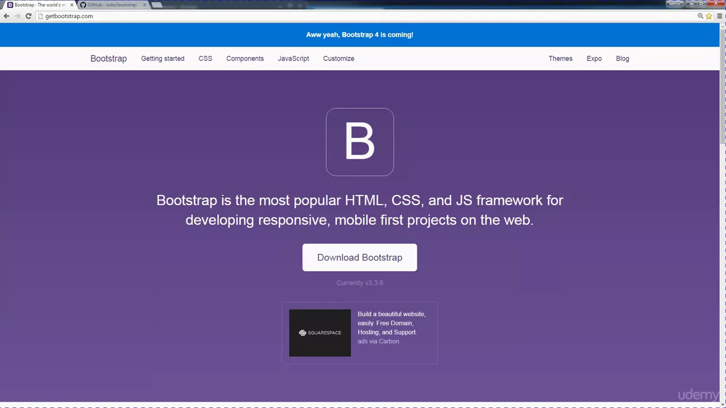Visit the Themes link
This screenshot has height=408, width=726.
tap(560, 58)
